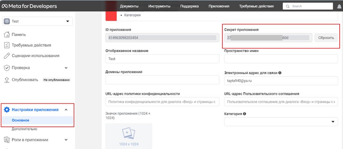Open Требуемые действия in top navigation
Image resolution: width=343 pixels, height=149 pixels.
pos(256,6)
